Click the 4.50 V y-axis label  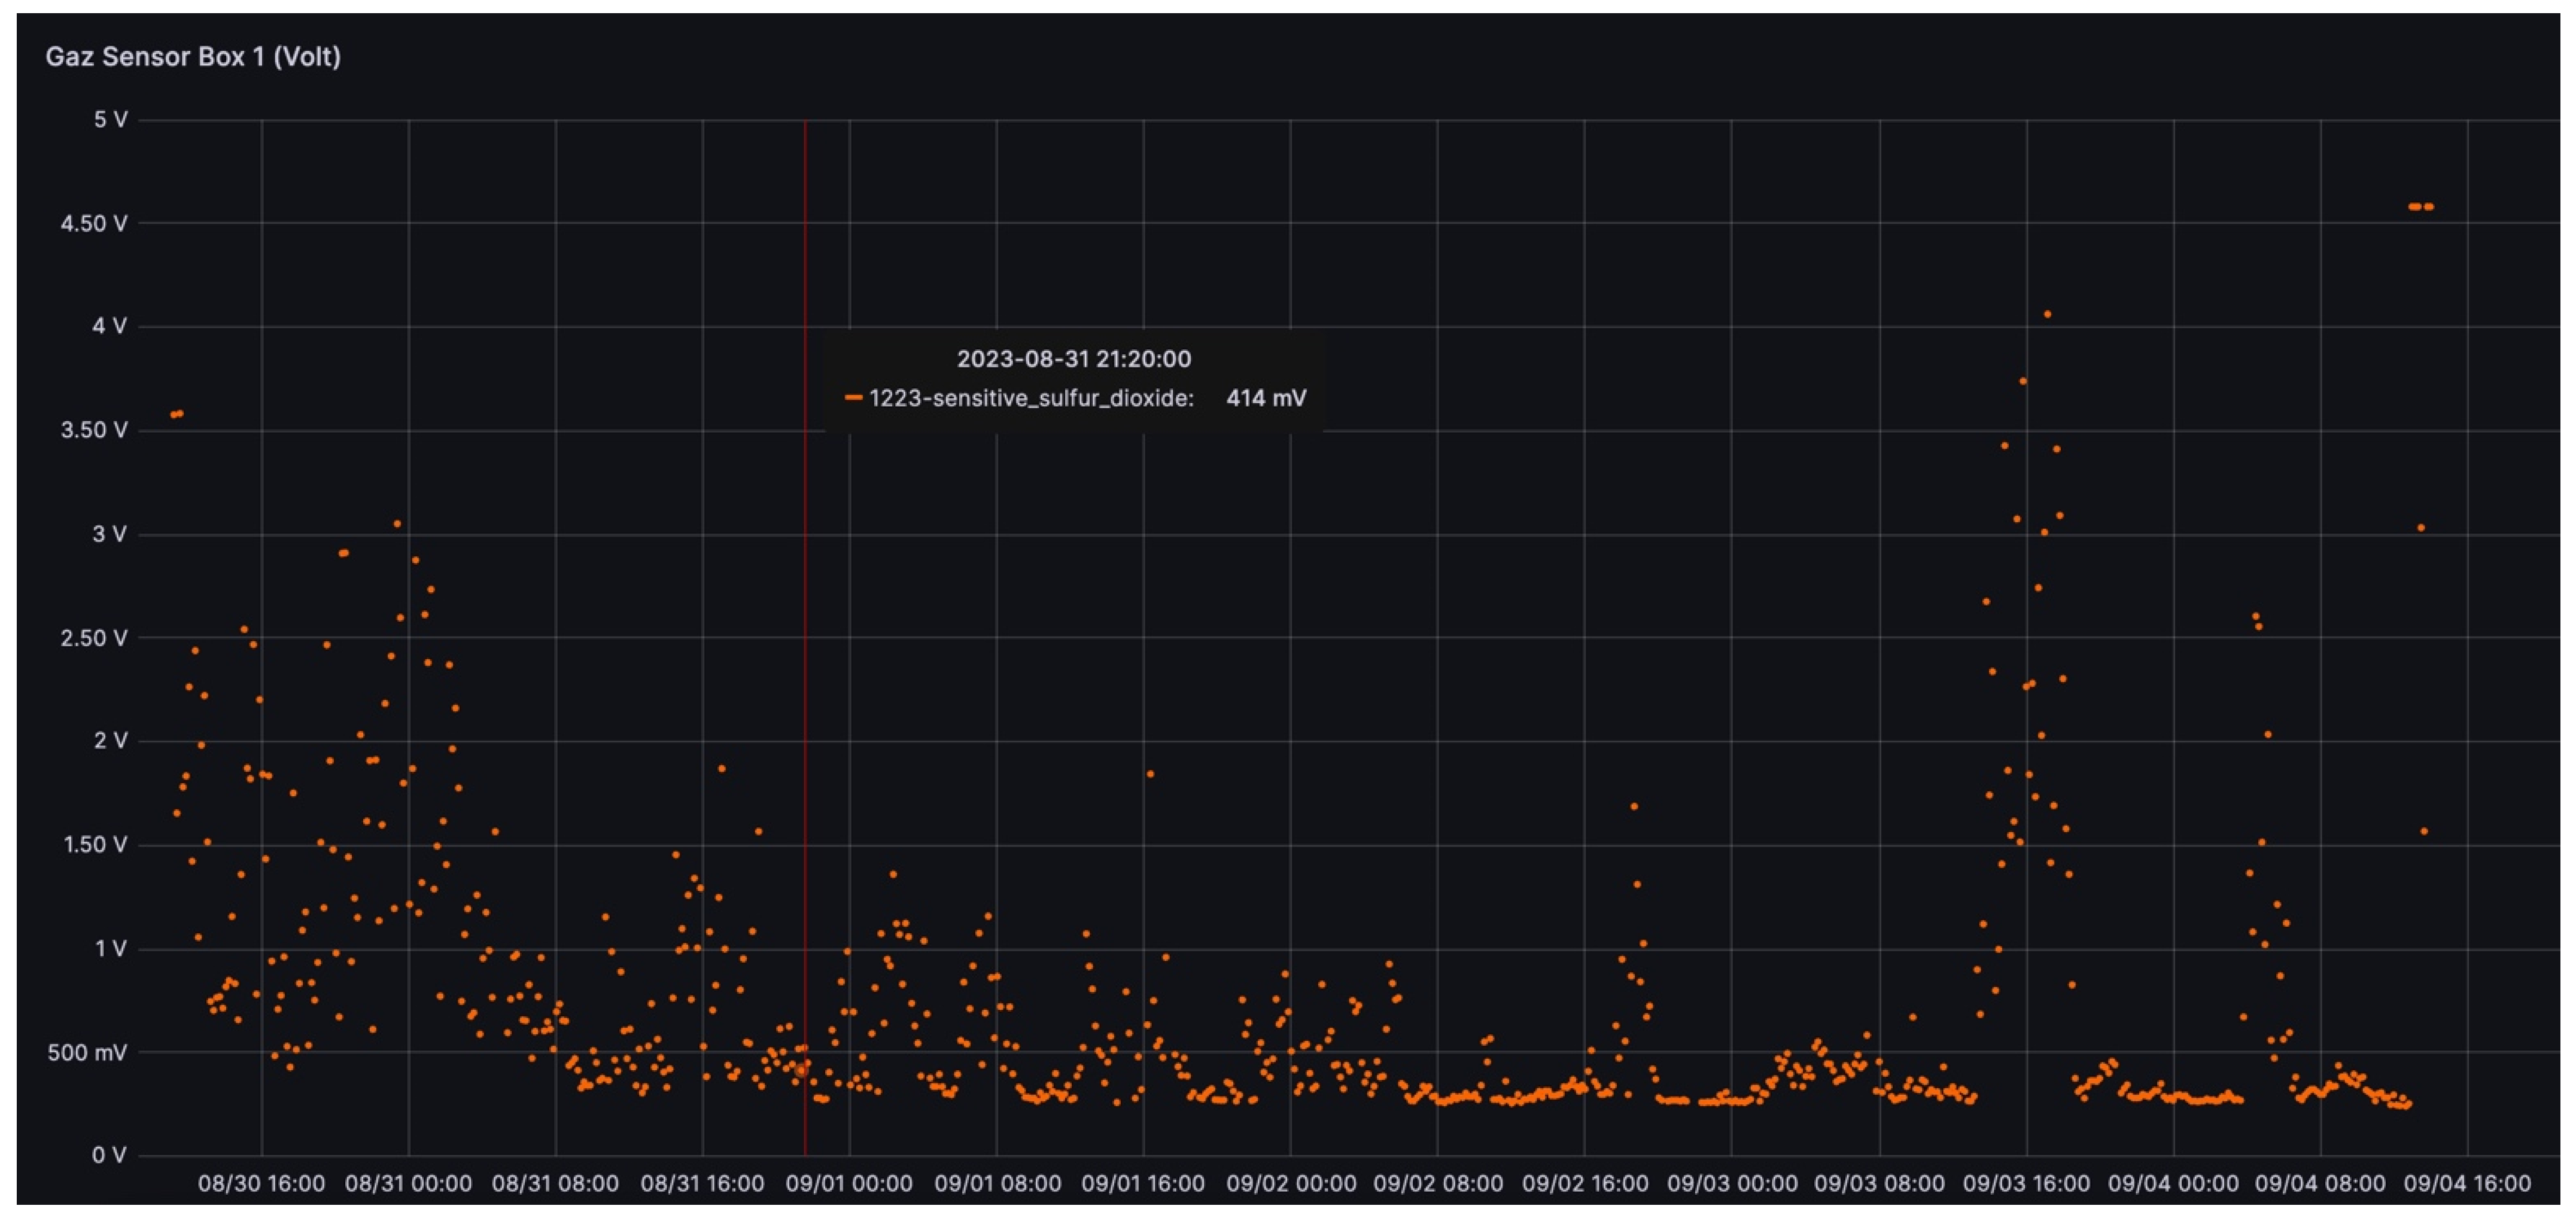pos(94,223)
